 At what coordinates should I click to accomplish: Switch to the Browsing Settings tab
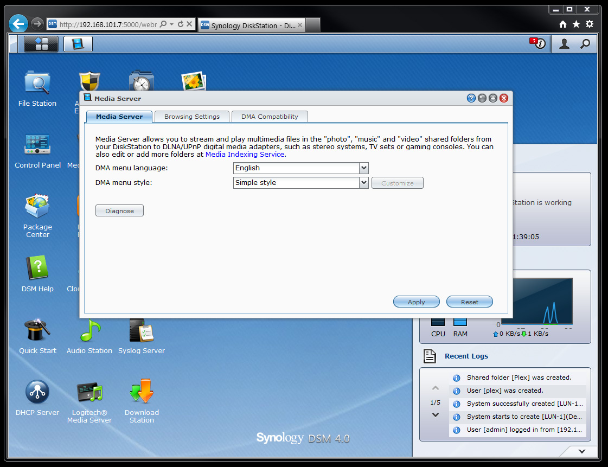[192, 117]
